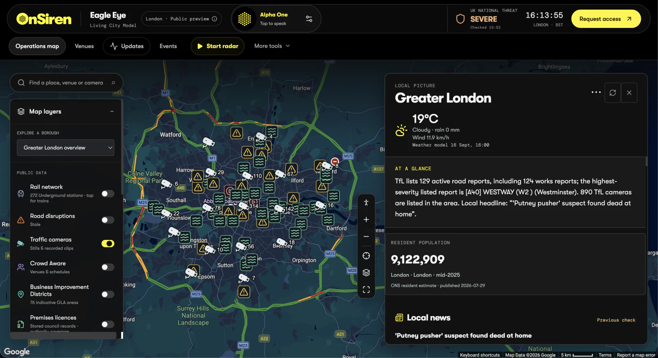
Task: Open Google Maps Terms link
Action: pyautogui.click(x=605, y=355)
